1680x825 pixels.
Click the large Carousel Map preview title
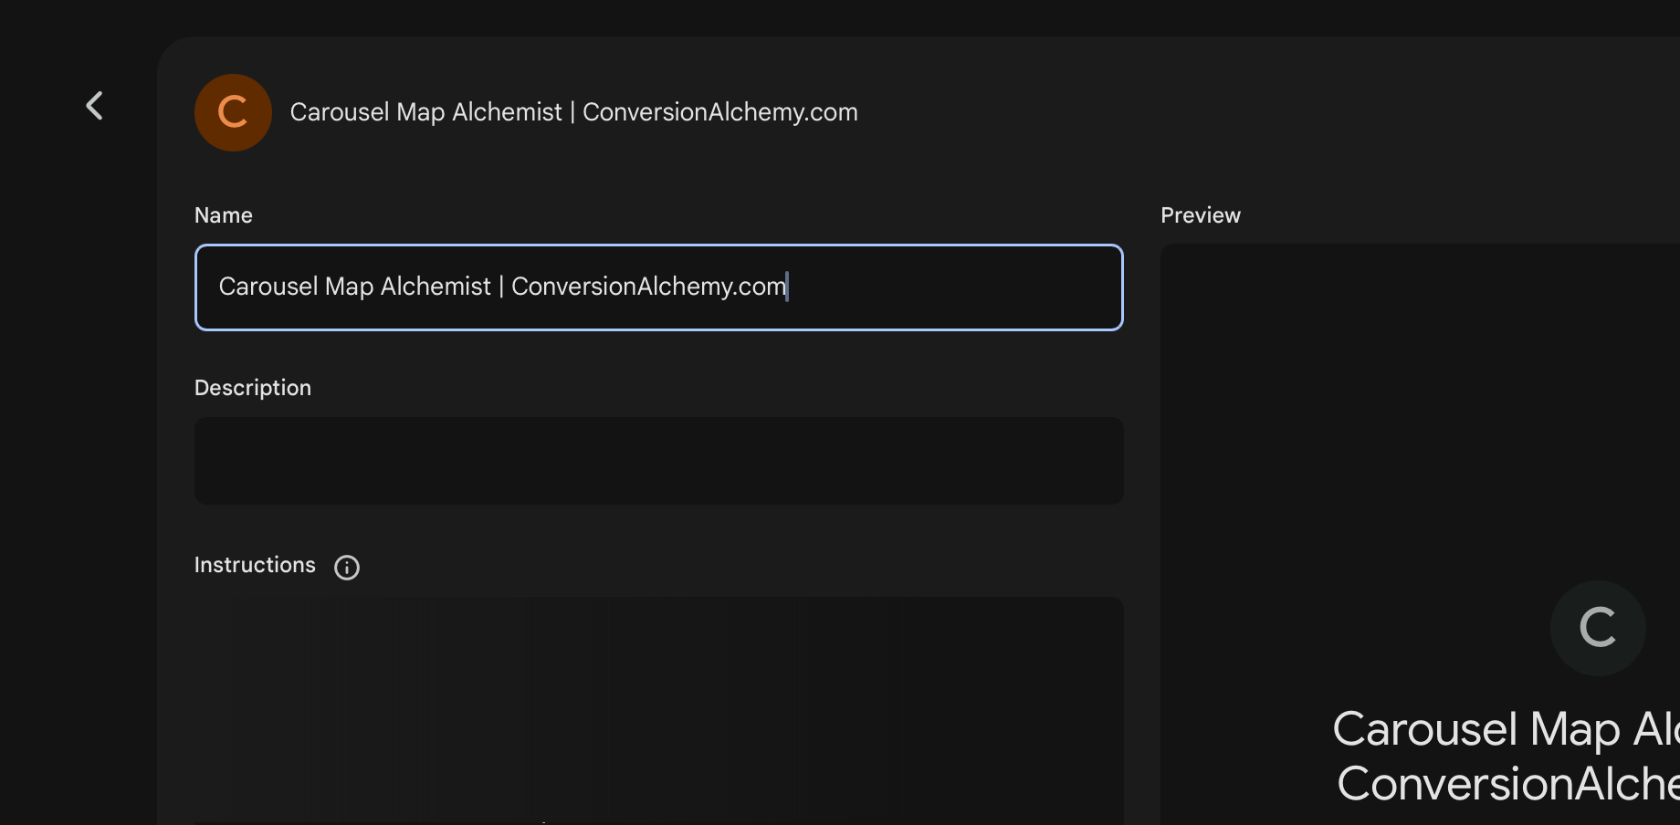coord(1506,729)
